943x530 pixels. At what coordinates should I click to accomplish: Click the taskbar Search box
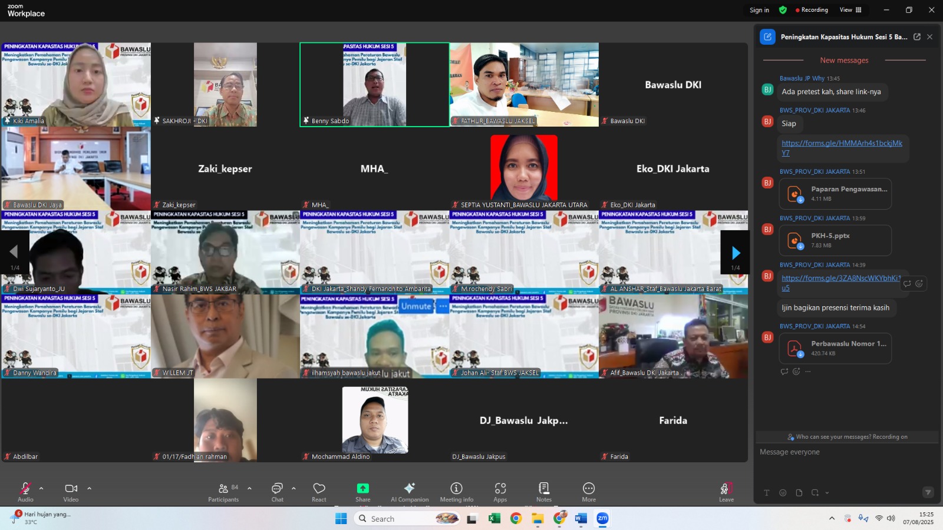pos(407,518)
